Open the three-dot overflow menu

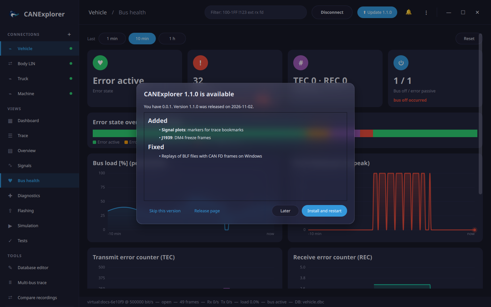[x=426, y=13]
